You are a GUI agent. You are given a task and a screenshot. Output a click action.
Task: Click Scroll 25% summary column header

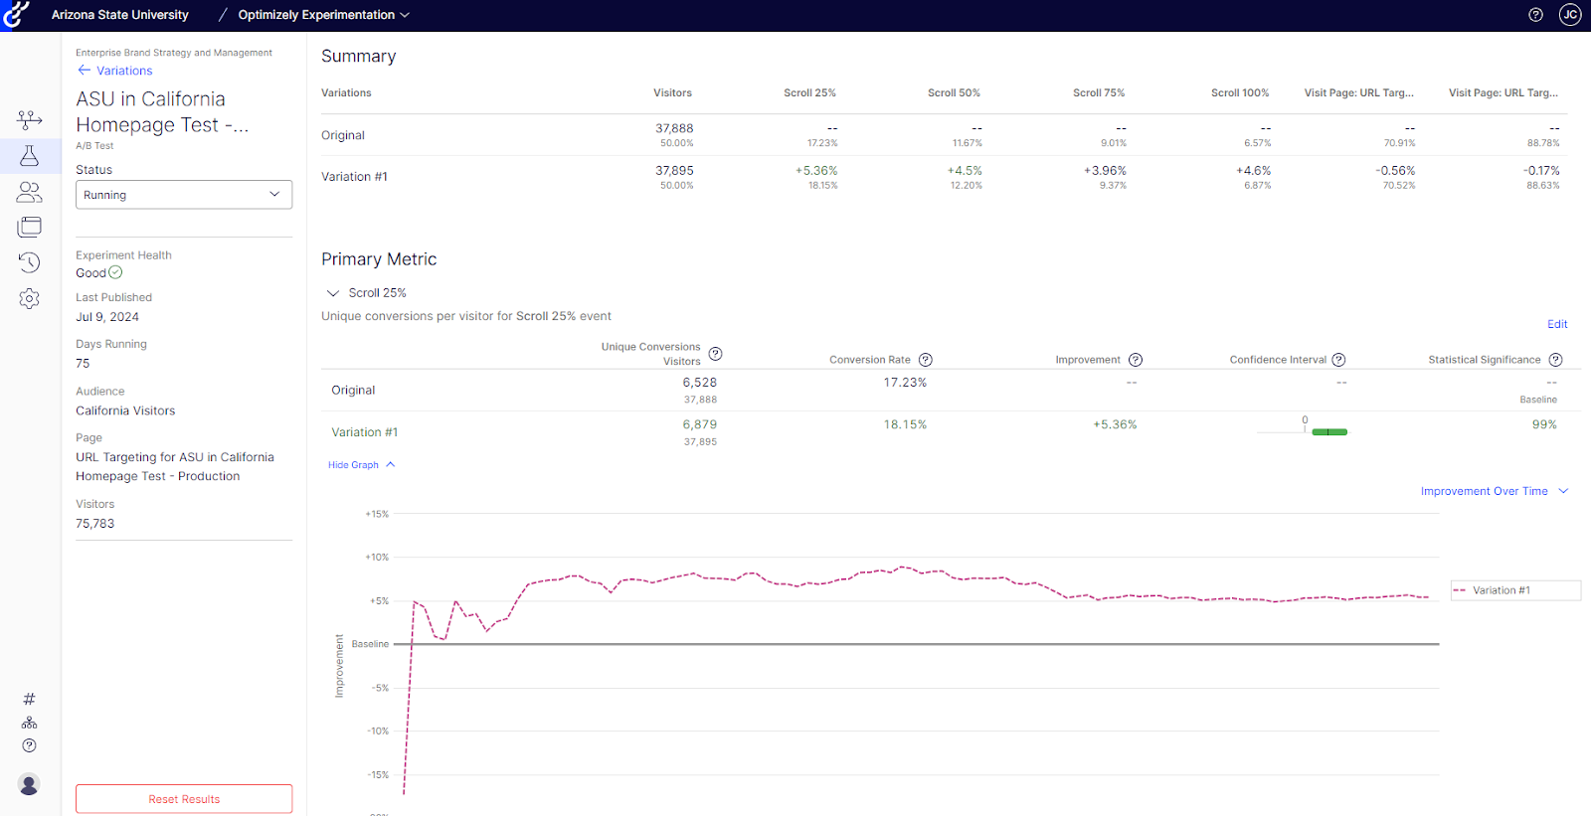tap(809, 92)
